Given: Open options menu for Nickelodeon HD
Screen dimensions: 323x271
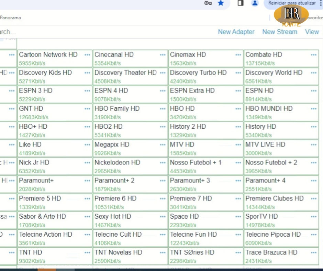Looking at the screenshot, I should pyautogui.click(x=163, y=163).
